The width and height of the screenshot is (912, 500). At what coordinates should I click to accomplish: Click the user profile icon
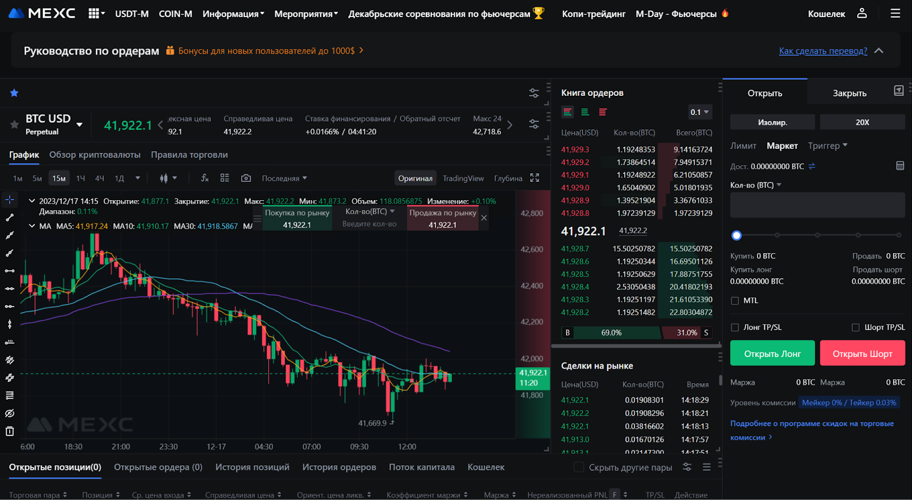pyautogui.click(x=861, y=13)
